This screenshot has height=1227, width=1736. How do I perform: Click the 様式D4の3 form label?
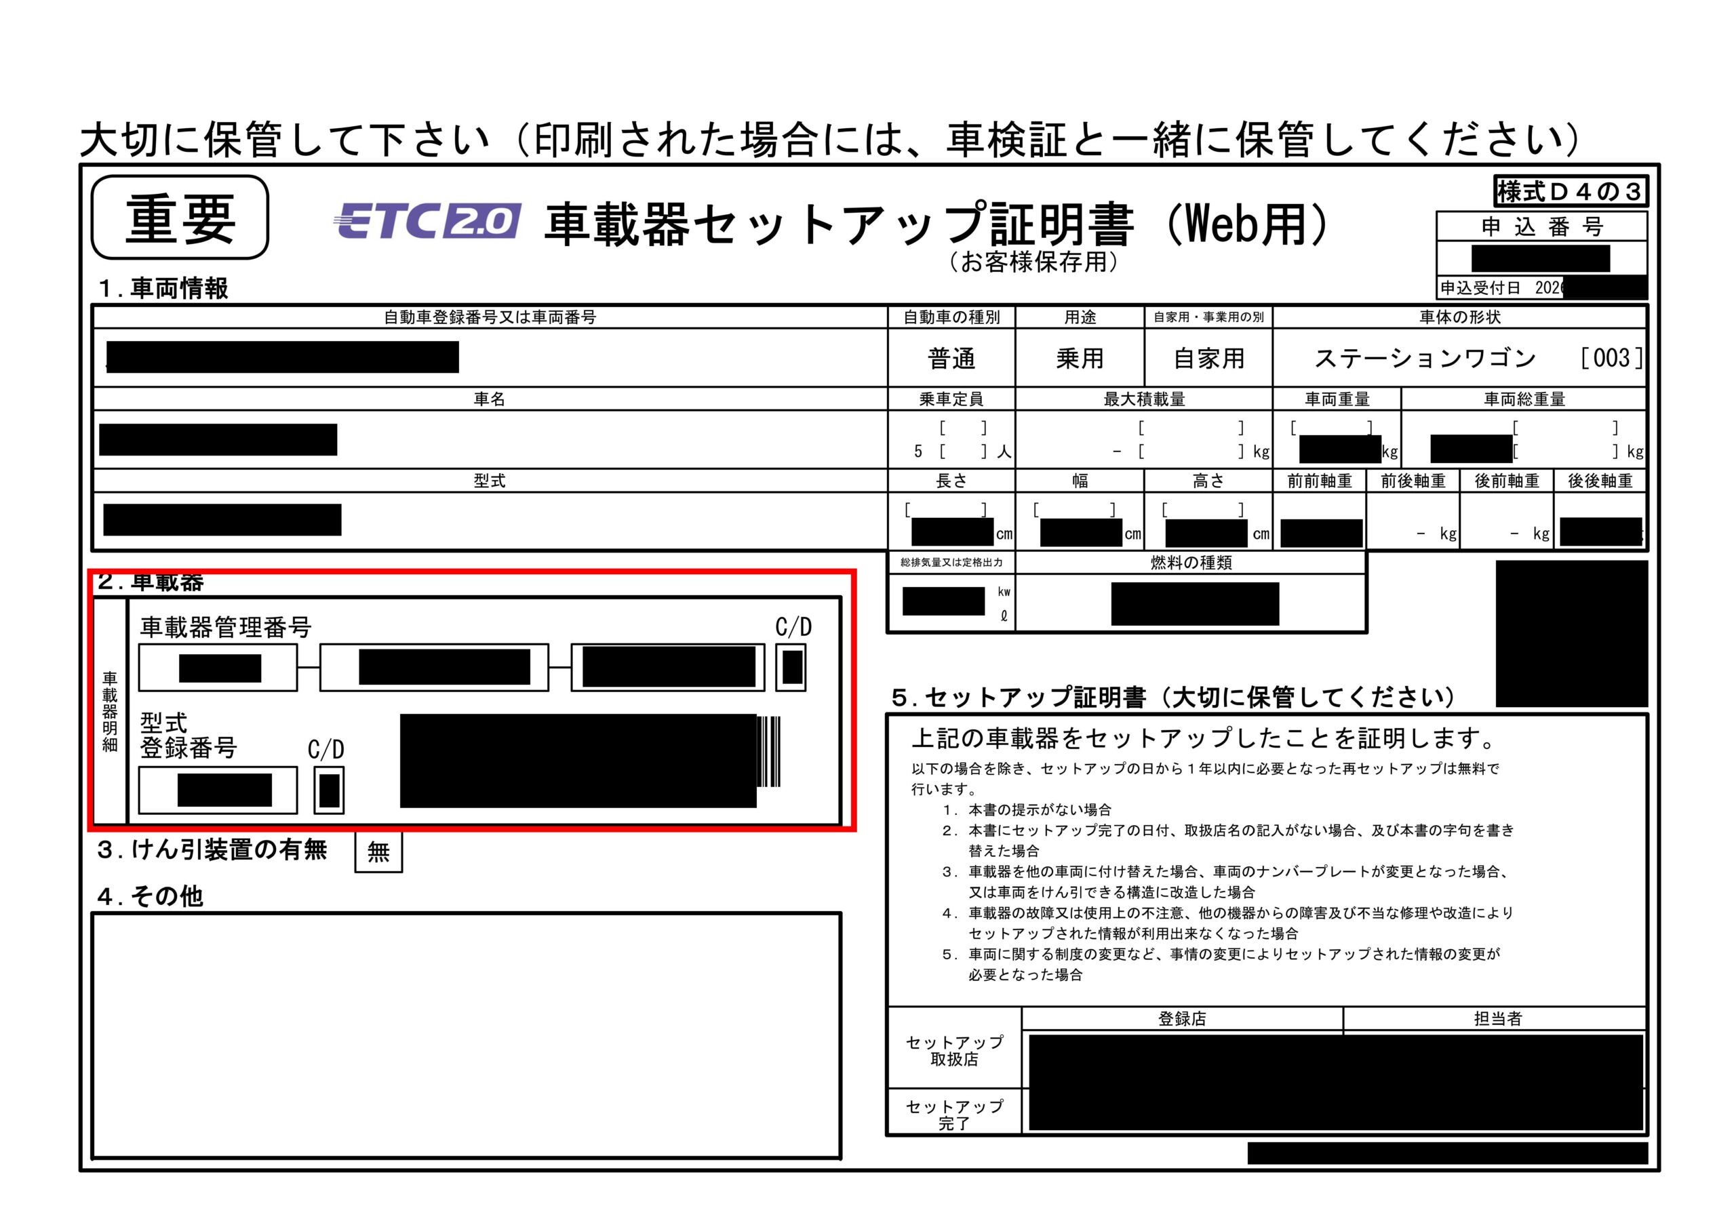coord(1570,191)
